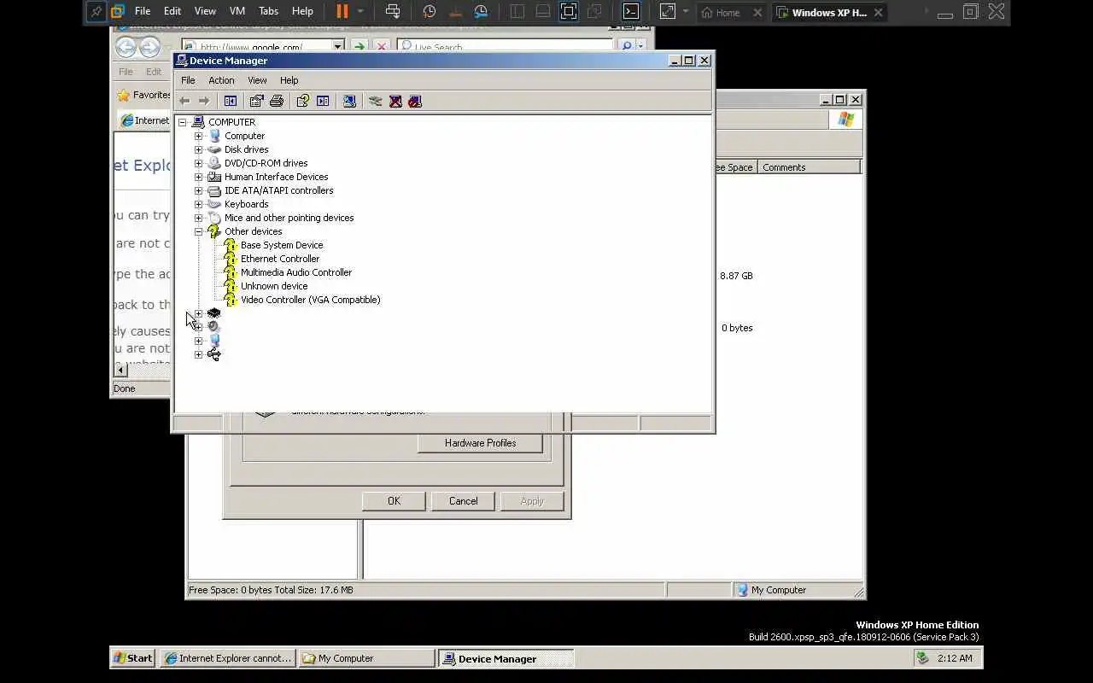Viewport: 1093px width, 683px height.
Task: Open the VMware VM menu
Action: (x=237, y=11)
